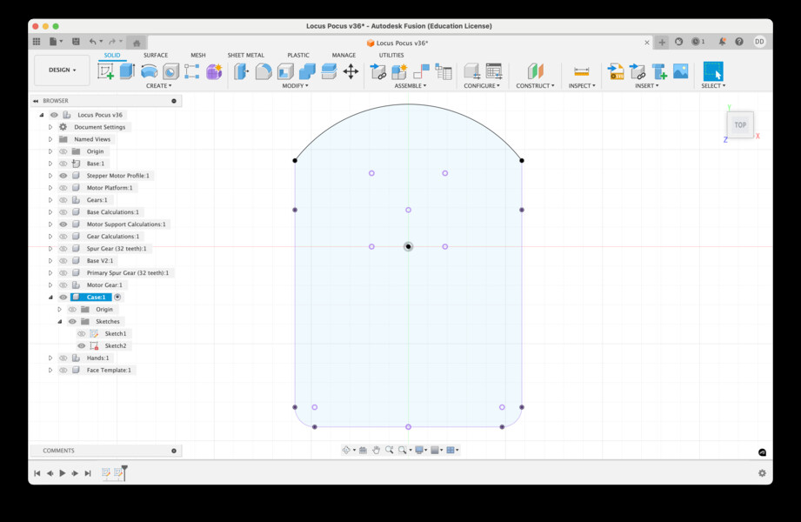Select the Shell tool

click(285, 71)
